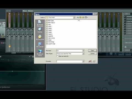This screenshot has height=99, width=132.
Task: Click the question mark help button
Action: point(94,14)
